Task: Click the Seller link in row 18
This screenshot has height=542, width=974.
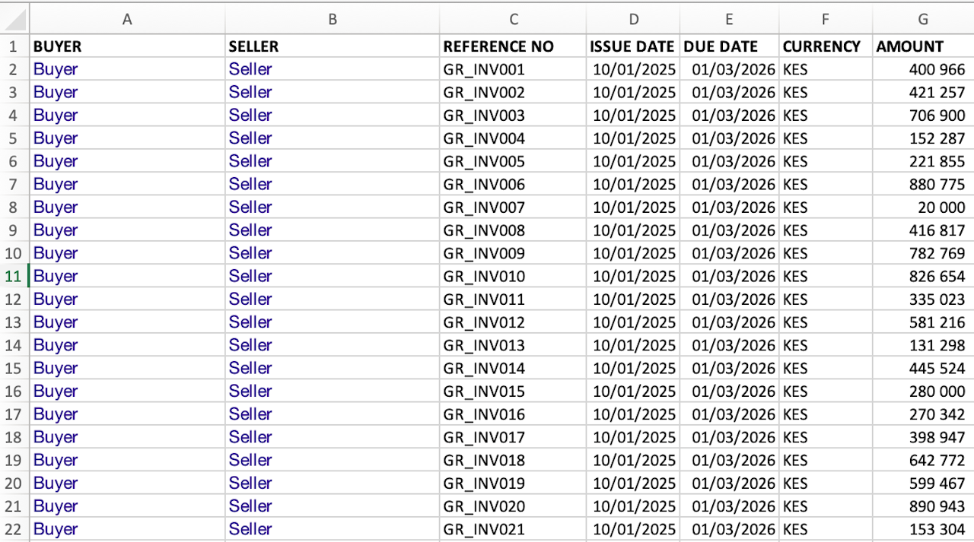Action: [x=250, y=437]
